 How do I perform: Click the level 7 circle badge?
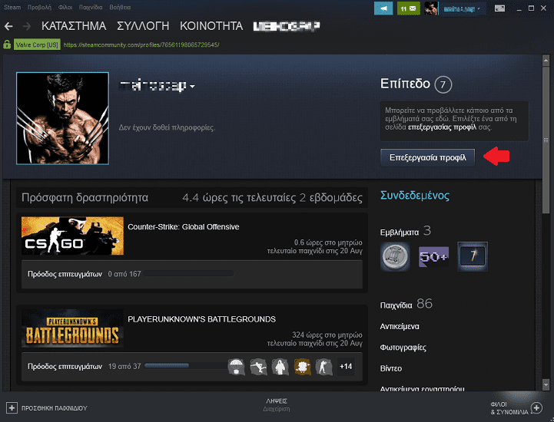[443, 84]
